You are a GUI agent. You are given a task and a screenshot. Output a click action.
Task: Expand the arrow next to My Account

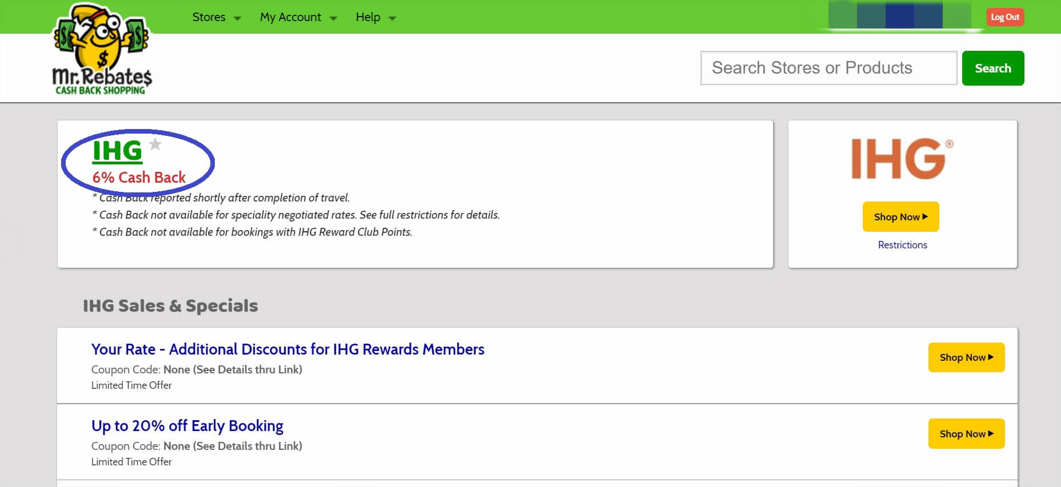(334, 18)
